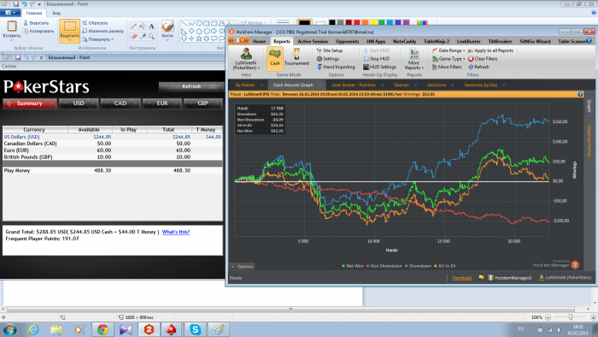
Task: Switch to the Opponents tab
Action: coord(347,41)
